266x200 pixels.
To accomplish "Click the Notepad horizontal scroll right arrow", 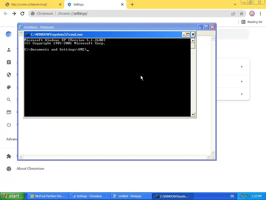I will click(209, 157).
